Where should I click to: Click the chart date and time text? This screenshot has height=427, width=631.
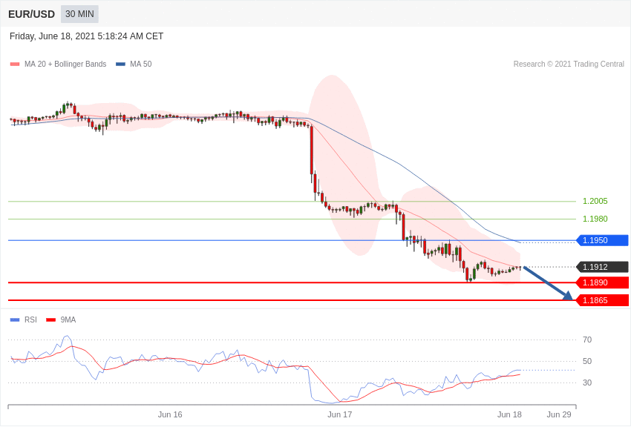click(87, 36)
